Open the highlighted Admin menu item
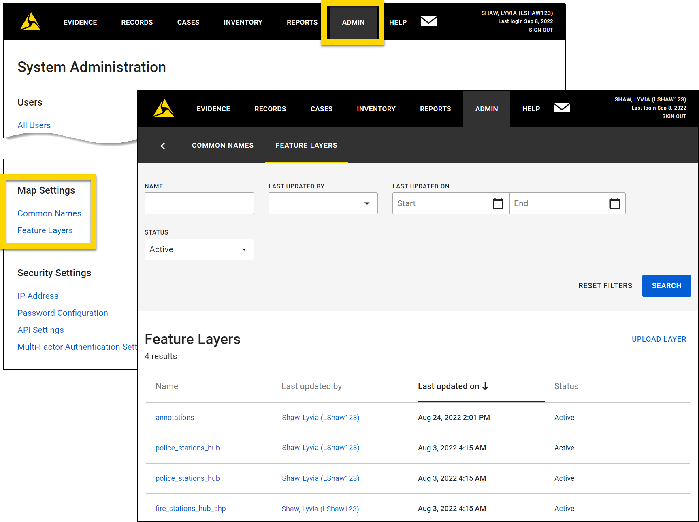This screenshot has height=522, width=699. [353, 22]
